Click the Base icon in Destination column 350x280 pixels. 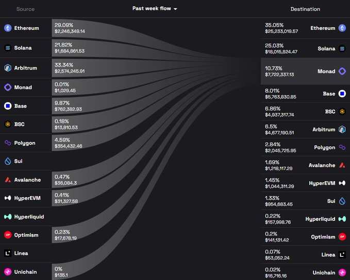pos(342,94)
